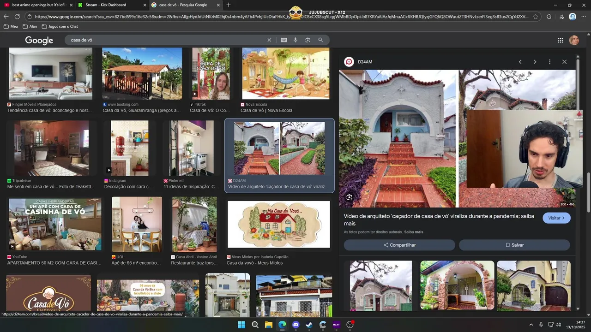Click the browser back arrow
This screenshot has height=332, width=591.
coord(6,17)
